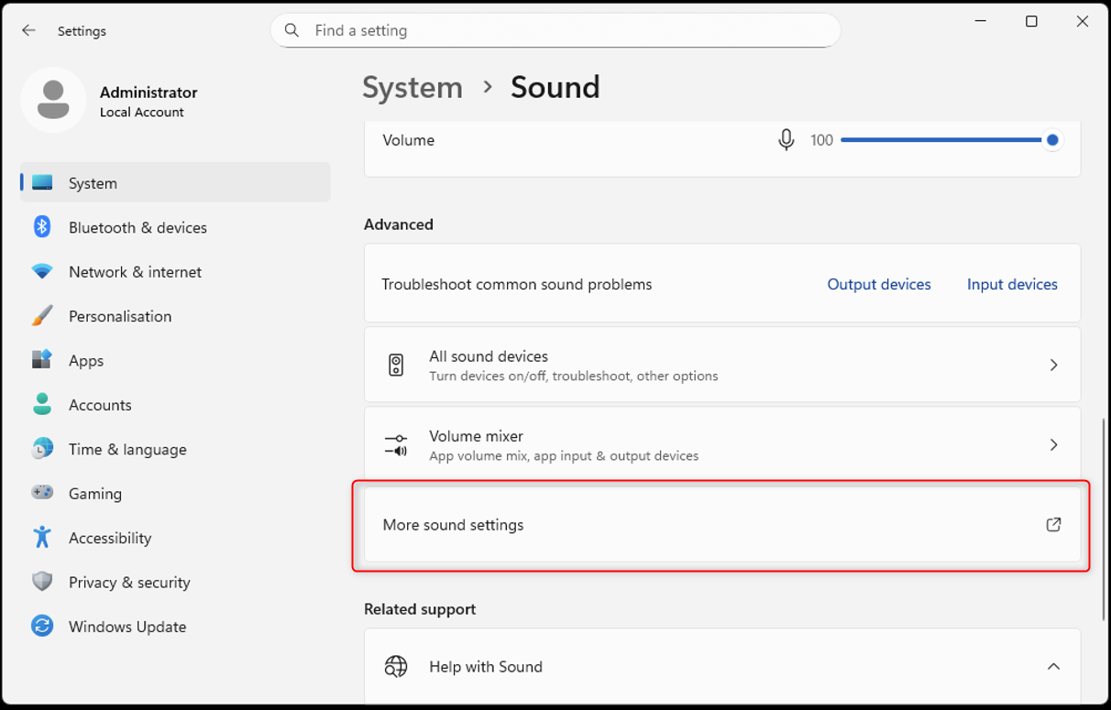This screenshot has height=710, width=1111.
Task: Open the Apps settings page
Action: 176,360
